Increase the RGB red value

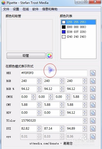pyautogui.click(x=39, y=80)
